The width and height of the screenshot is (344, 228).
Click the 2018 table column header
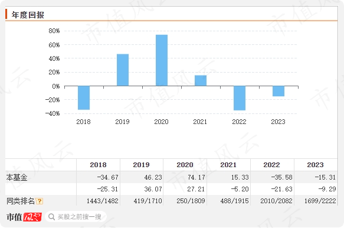98,165
